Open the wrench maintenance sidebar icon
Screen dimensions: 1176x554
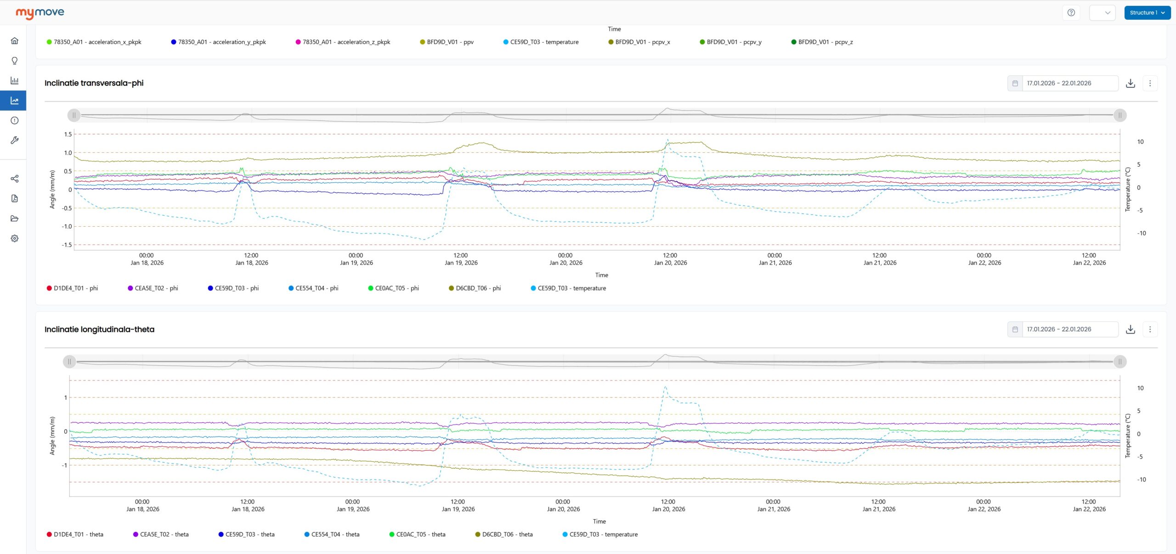(x=15, y=140)
